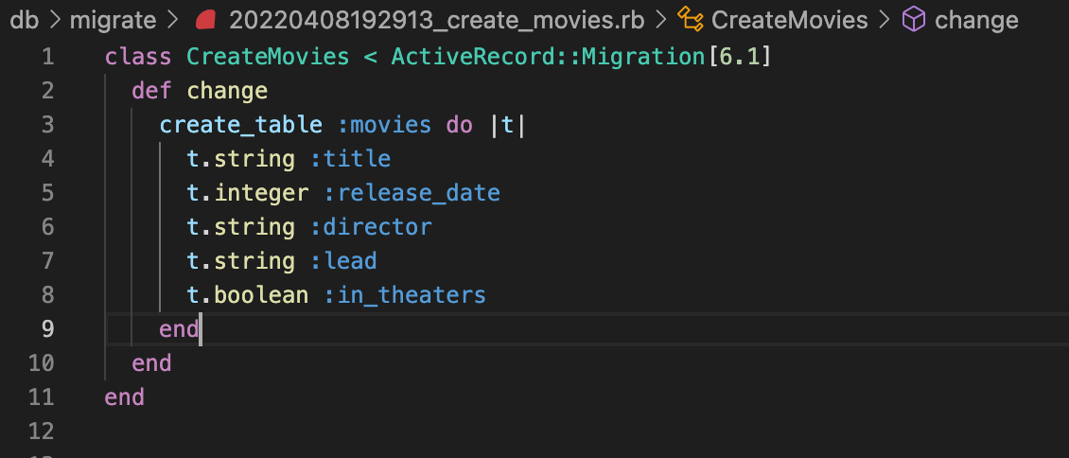Click 'change' method name on line 2

click(x=227, y=92)
